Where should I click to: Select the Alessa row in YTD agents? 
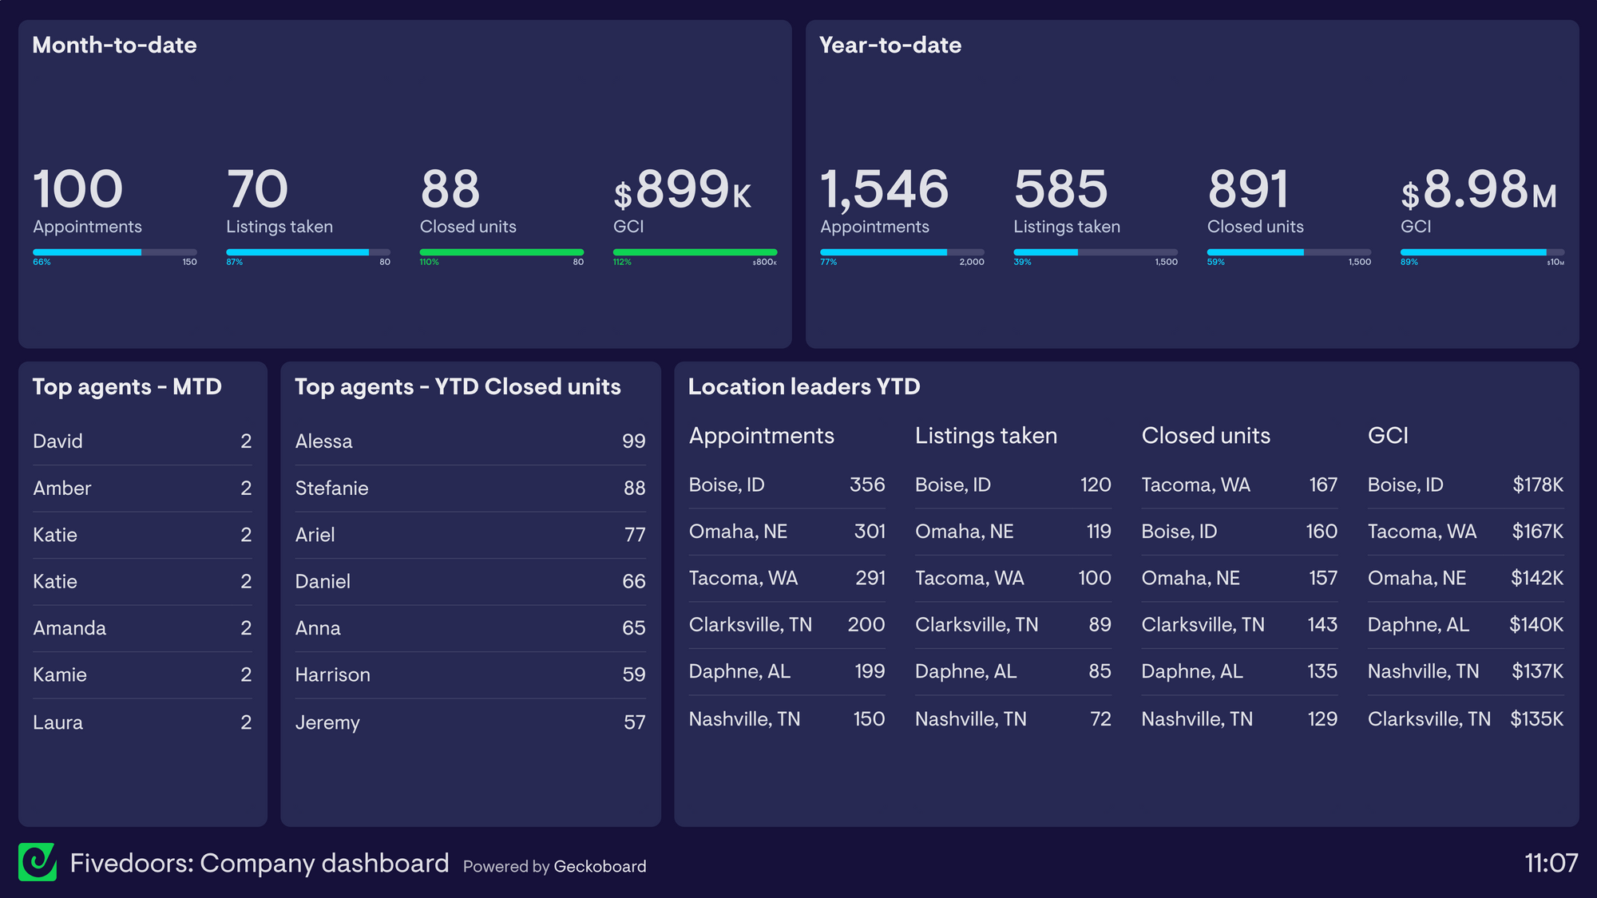tap(470, 441)
